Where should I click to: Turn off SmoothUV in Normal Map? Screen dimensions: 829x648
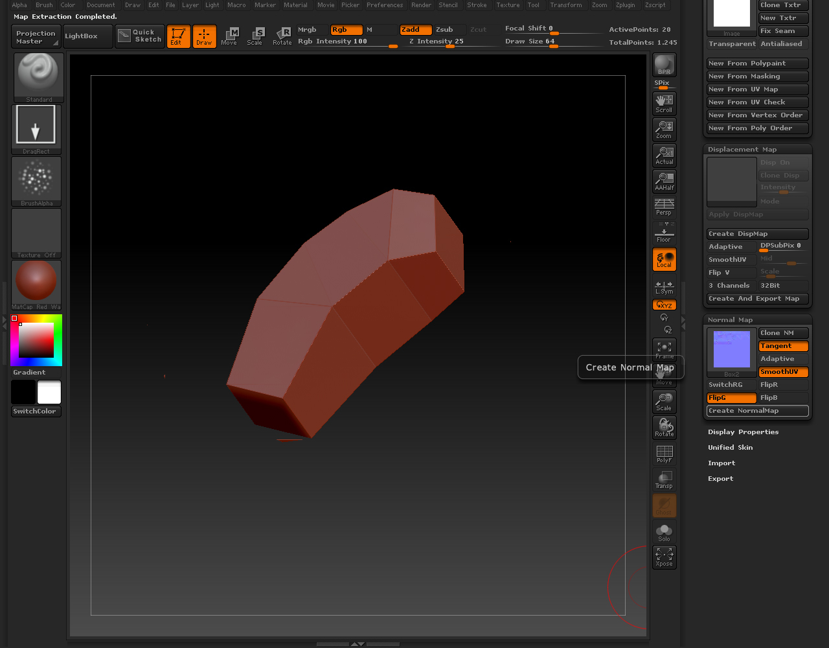pos(783,372)
